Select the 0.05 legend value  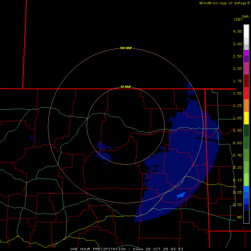pos(237,192)
